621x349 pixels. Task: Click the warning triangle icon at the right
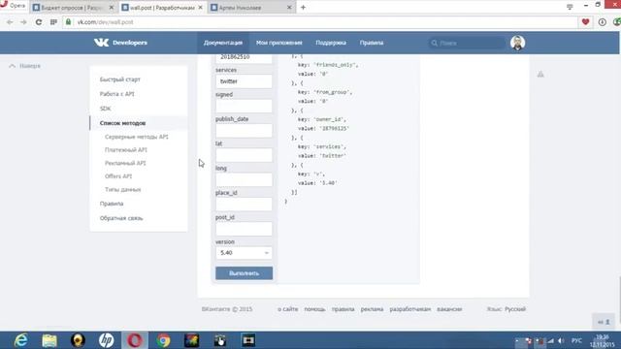540,74
